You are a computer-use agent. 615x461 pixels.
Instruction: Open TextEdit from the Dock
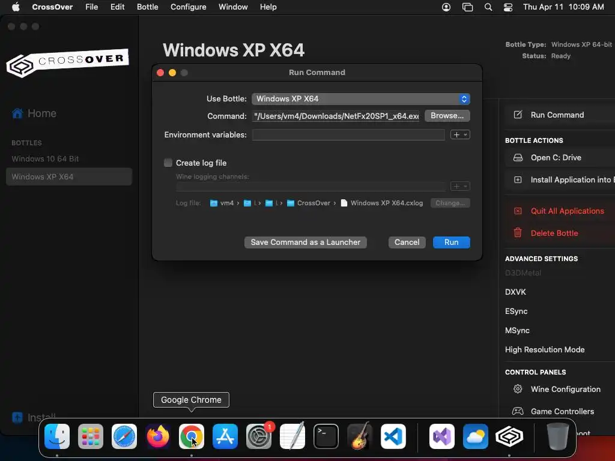click(x=292, y=436)
